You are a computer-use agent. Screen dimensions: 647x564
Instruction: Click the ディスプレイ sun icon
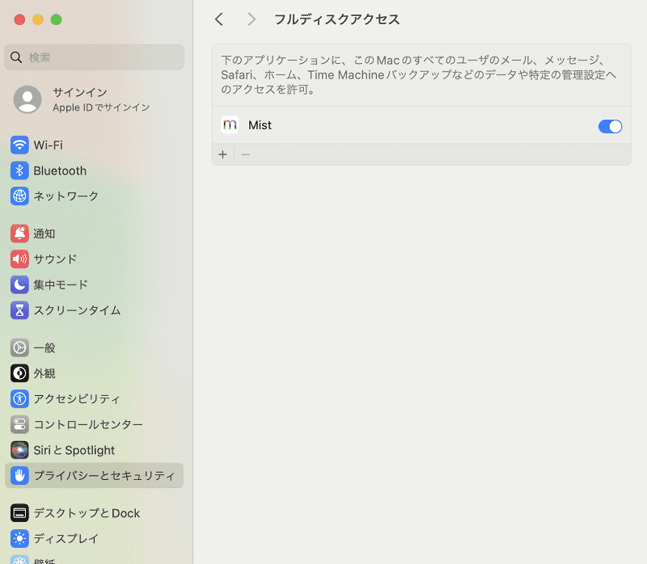pos(19,538)
